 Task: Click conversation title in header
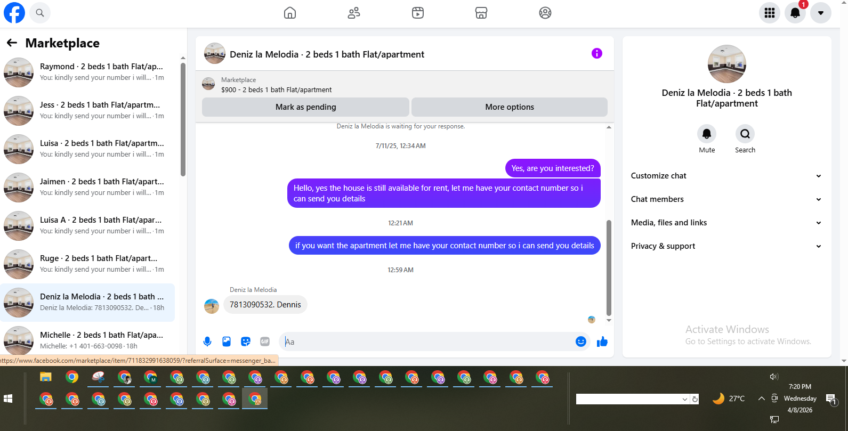[327, 54]
